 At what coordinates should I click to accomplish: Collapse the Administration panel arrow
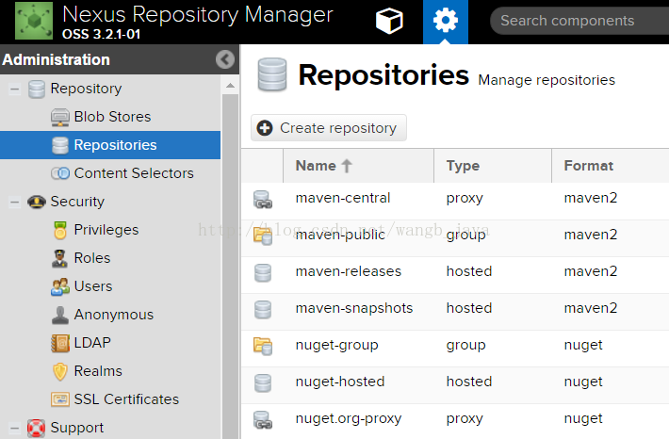coord(225,59)
